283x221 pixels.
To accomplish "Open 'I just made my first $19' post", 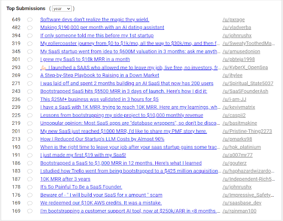I will coord(83,155).
